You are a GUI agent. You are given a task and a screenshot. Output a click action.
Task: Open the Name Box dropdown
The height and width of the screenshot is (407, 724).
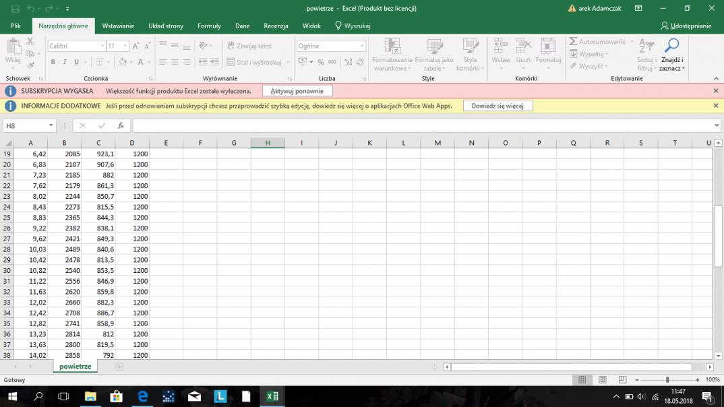(x=51, y=125)
